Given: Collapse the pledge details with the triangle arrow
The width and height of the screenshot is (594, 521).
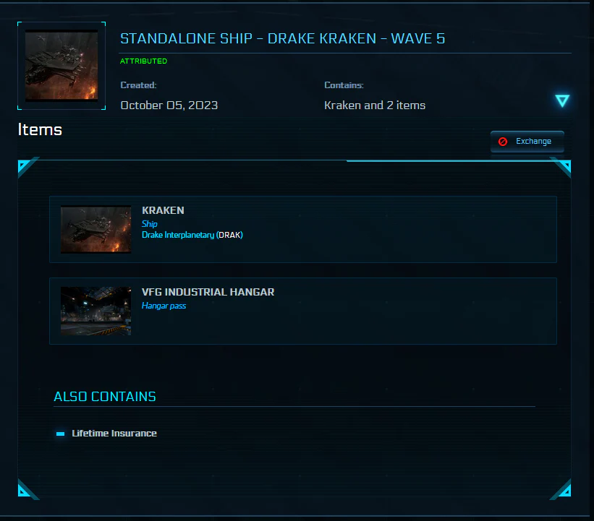Looking at the screenshot, I should click(562, 100).
